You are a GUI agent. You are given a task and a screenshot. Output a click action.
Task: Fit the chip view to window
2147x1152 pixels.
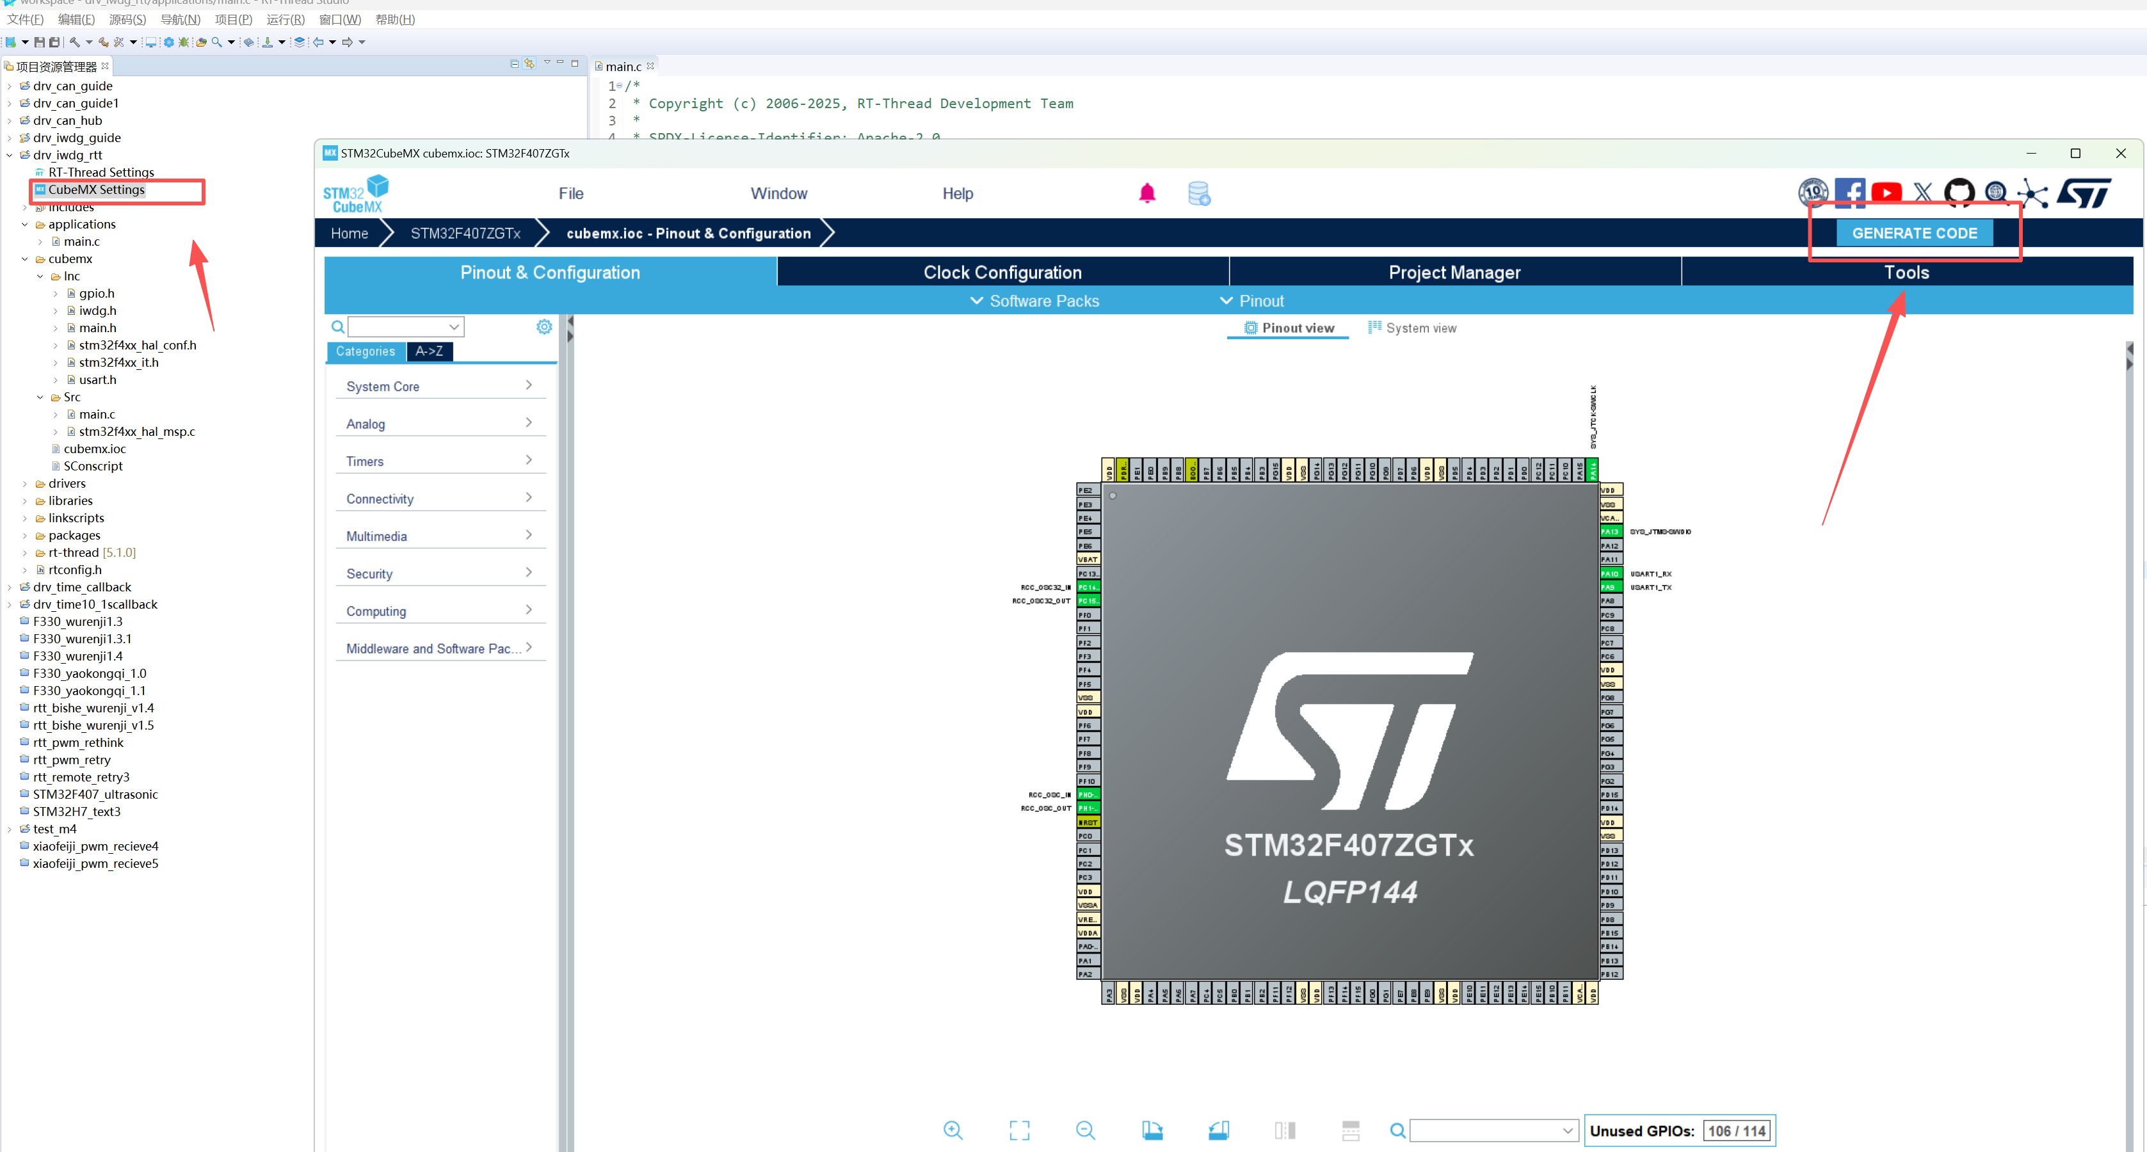[1019, 1130]
